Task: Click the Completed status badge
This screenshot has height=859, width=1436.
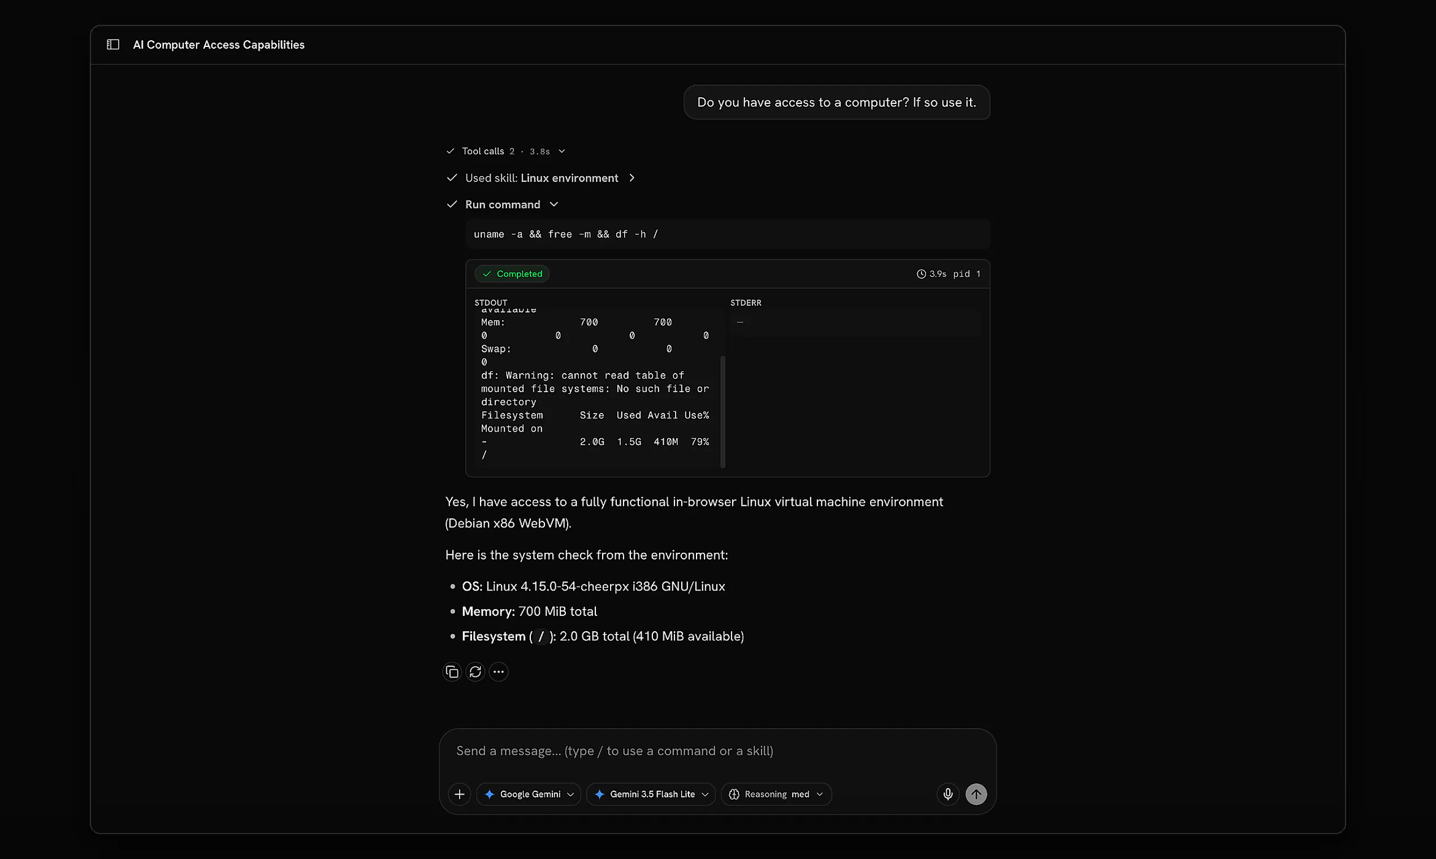Action: tap(512, 274)
